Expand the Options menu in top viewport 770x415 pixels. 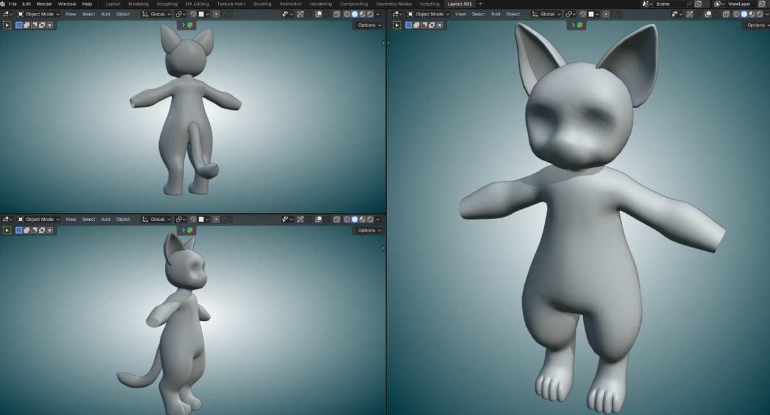point(368,25)
